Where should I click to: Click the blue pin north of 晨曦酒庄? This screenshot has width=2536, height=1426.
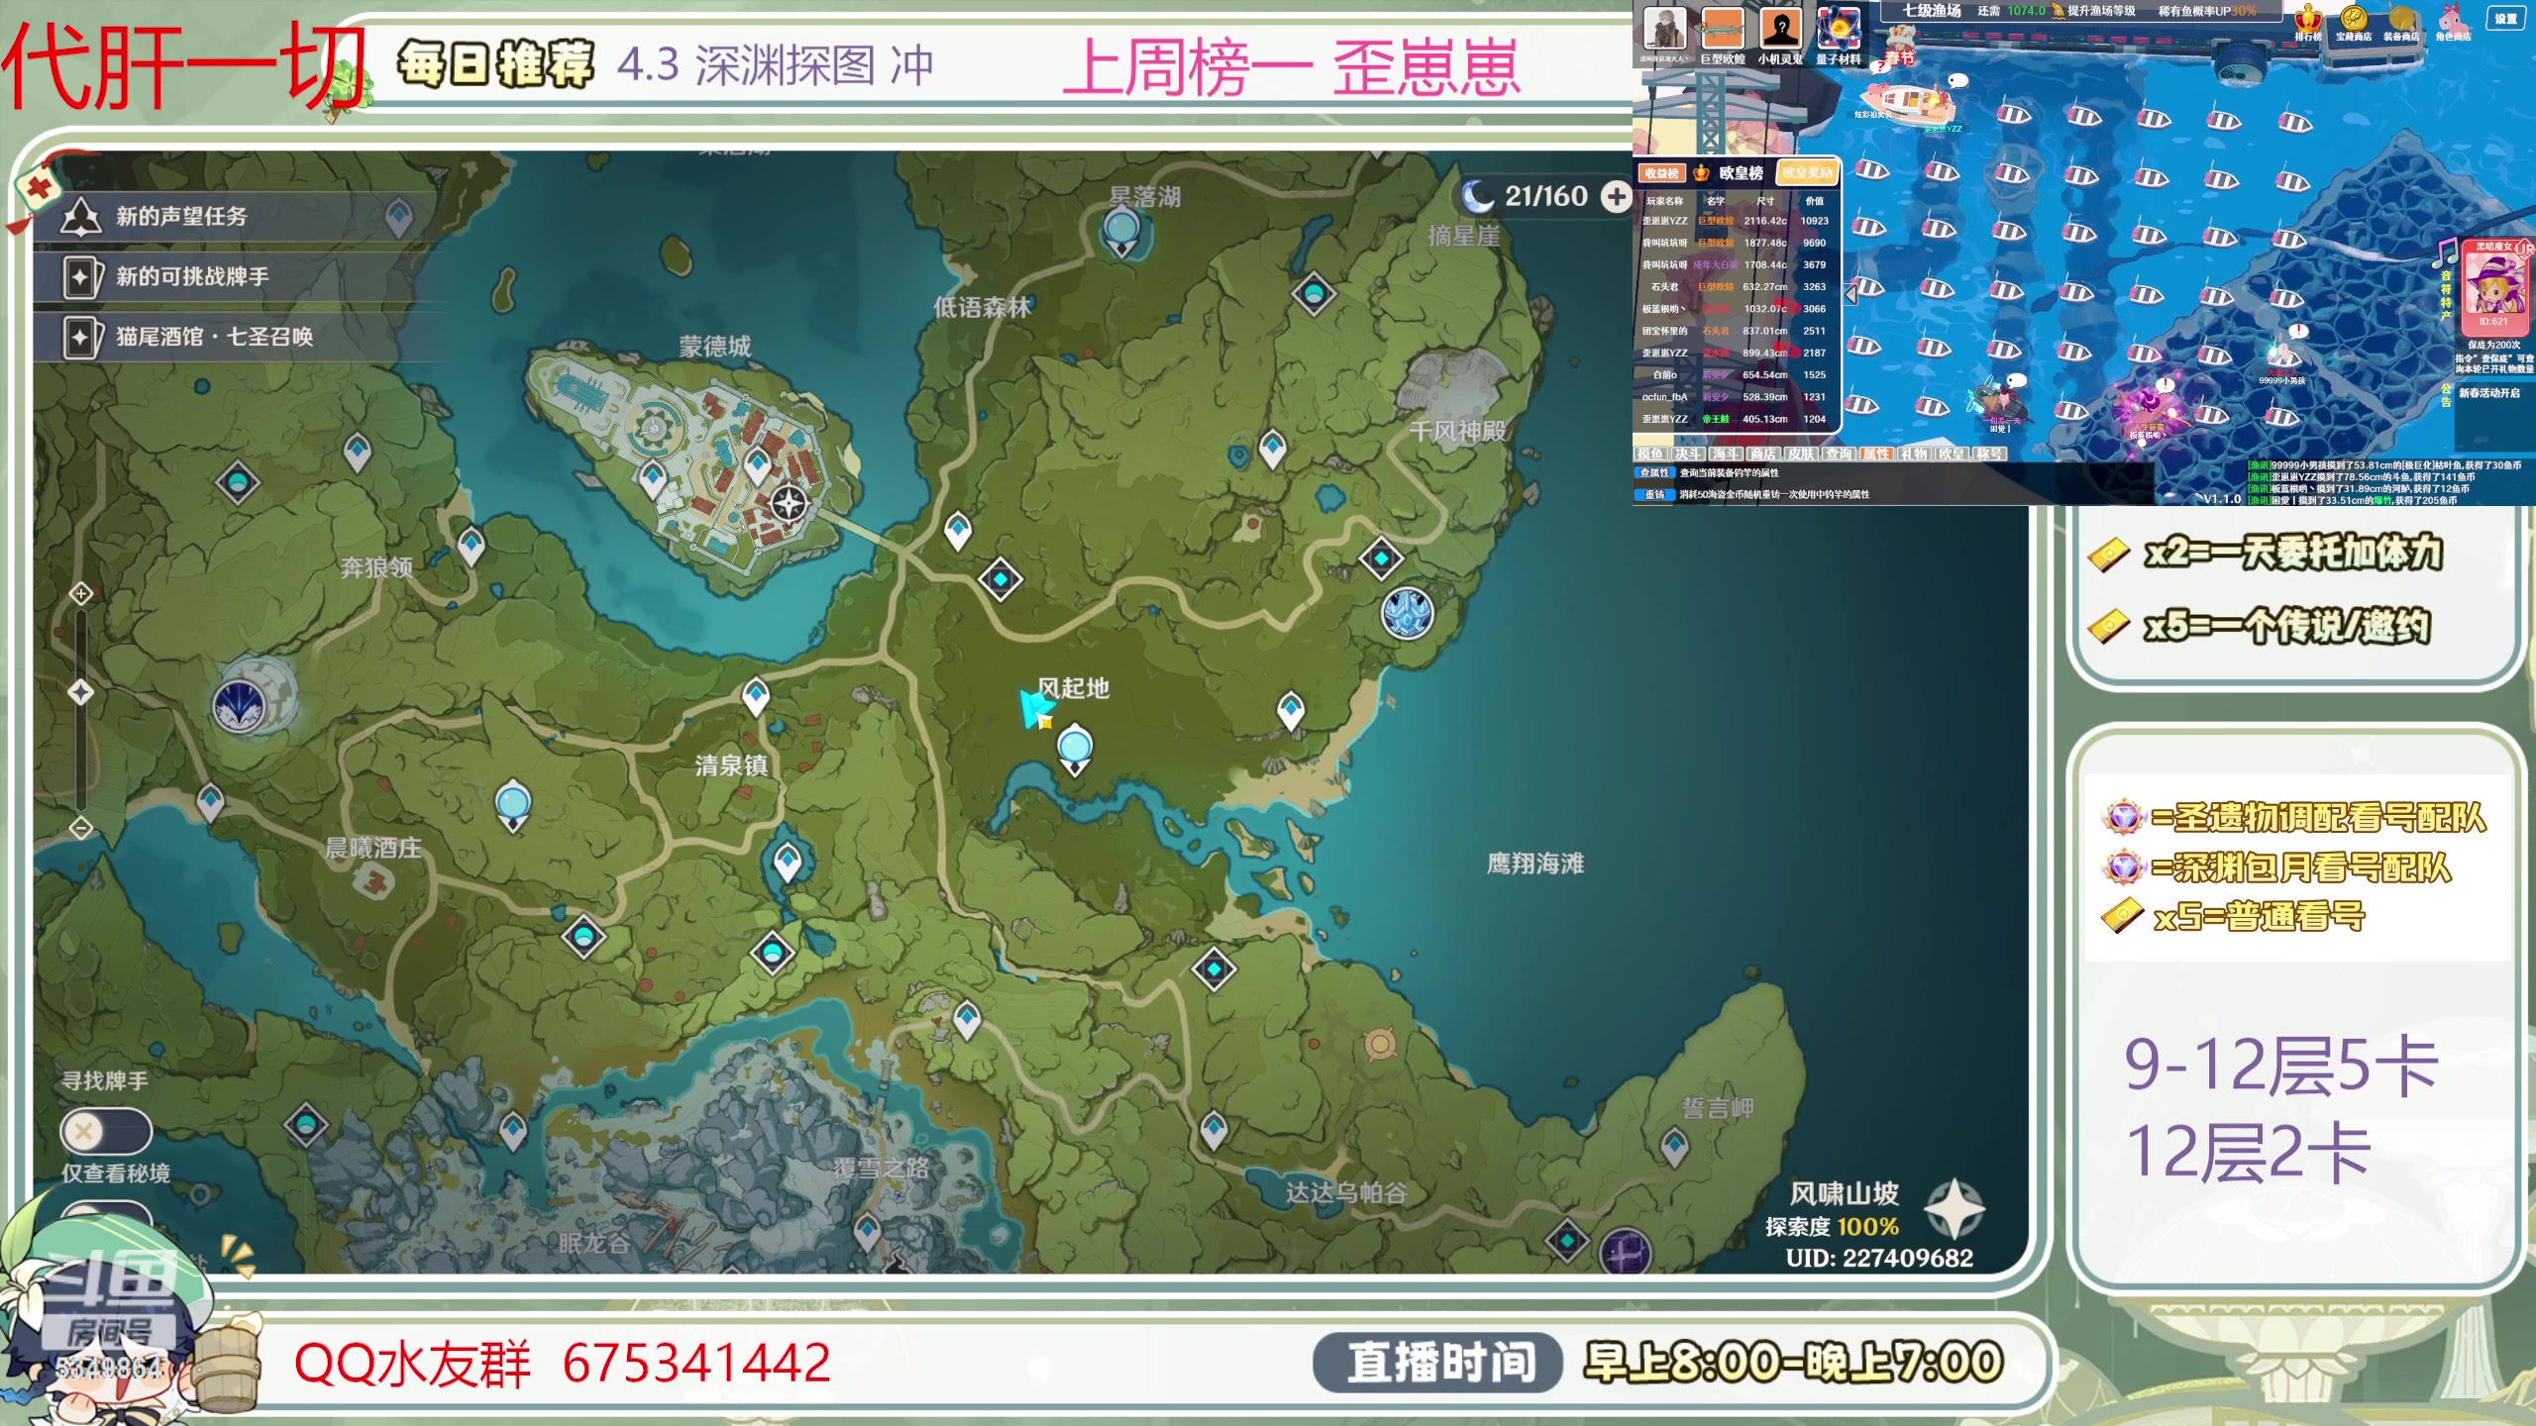click(513, 804)
